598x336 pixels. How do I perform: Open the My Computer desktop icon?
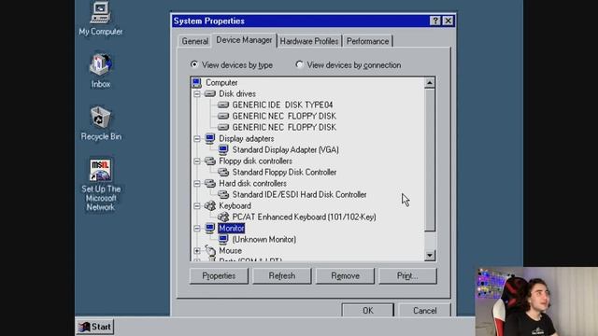(x=100, y=19)
